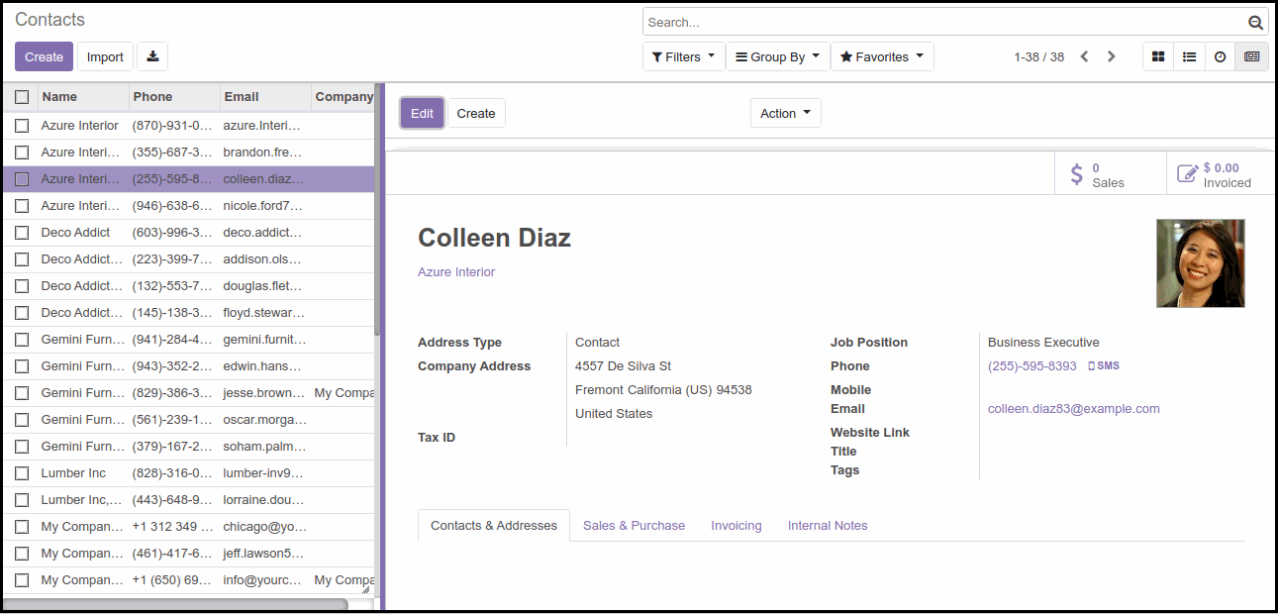Sort list by Name column header
1278x614 pixels.
point(83,97)
